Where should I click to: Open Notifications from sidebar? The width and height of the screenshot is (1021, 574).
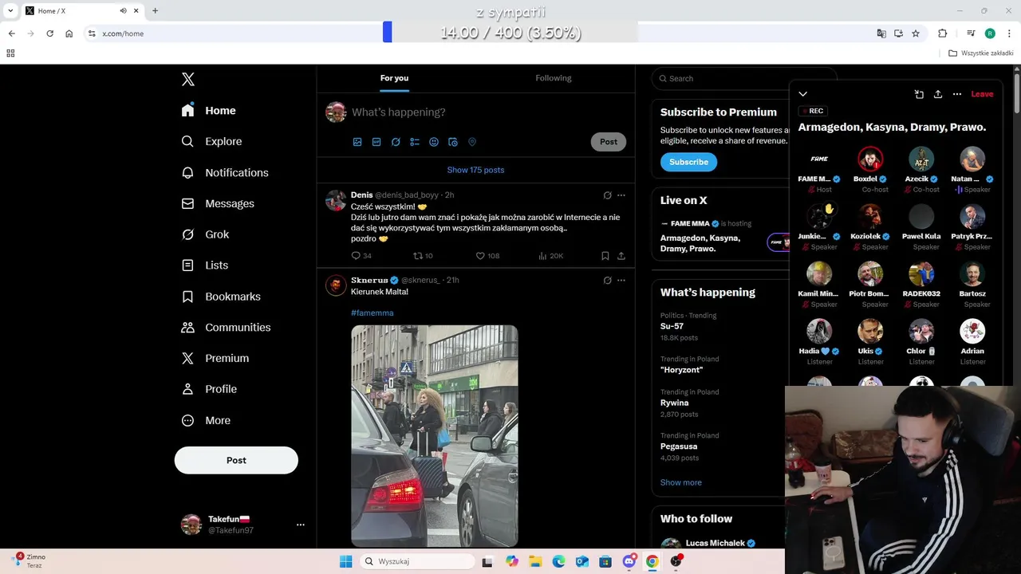pos(225,172)
